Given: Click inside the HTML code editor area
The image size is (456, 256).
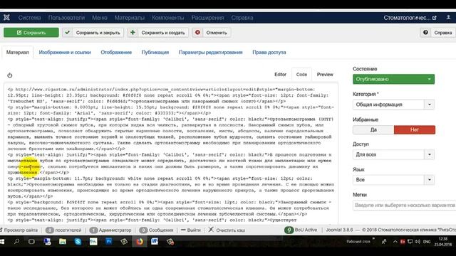Looking at the screenshot, I should (171, 154).
